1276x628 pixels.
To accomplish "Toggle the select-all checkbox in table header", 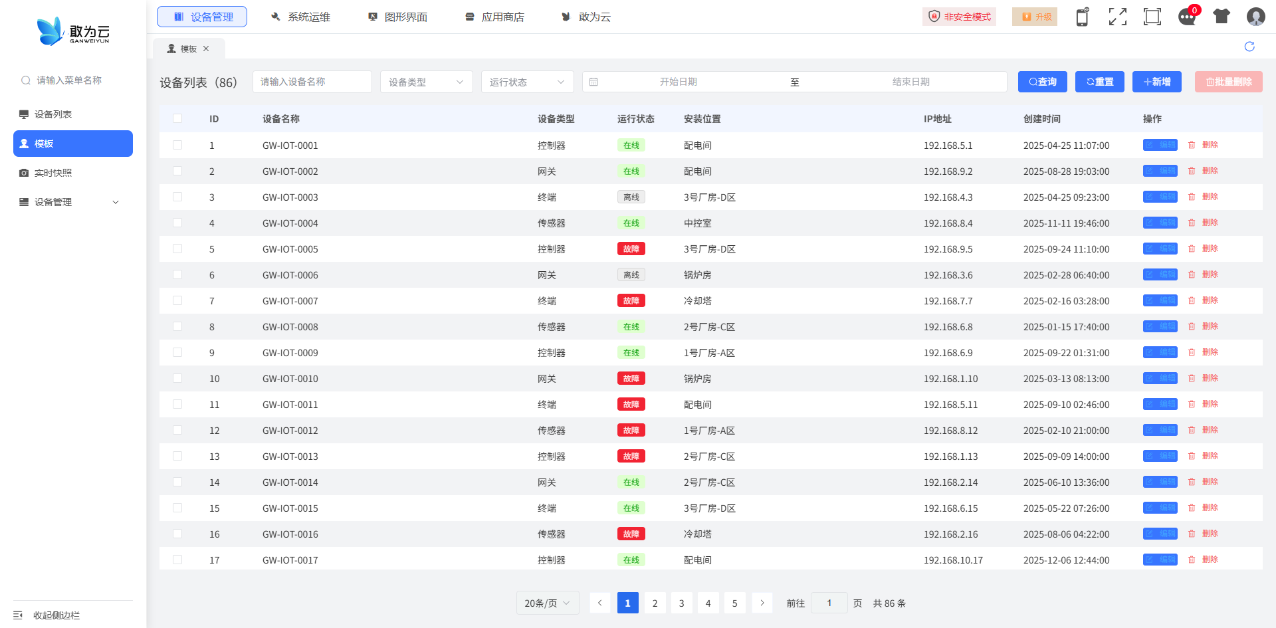I will (177, 118).
